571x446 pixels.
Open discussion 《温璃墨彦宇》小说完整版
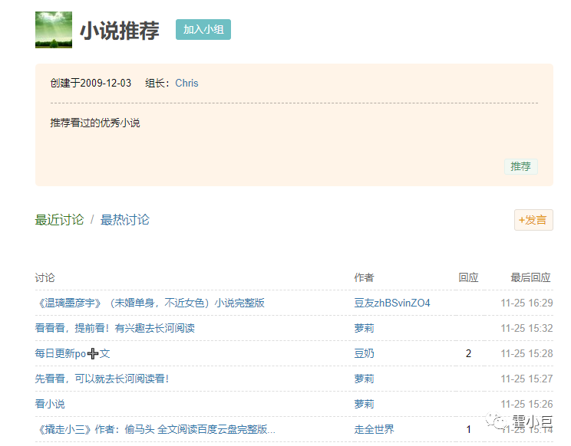tap(150, 303)
